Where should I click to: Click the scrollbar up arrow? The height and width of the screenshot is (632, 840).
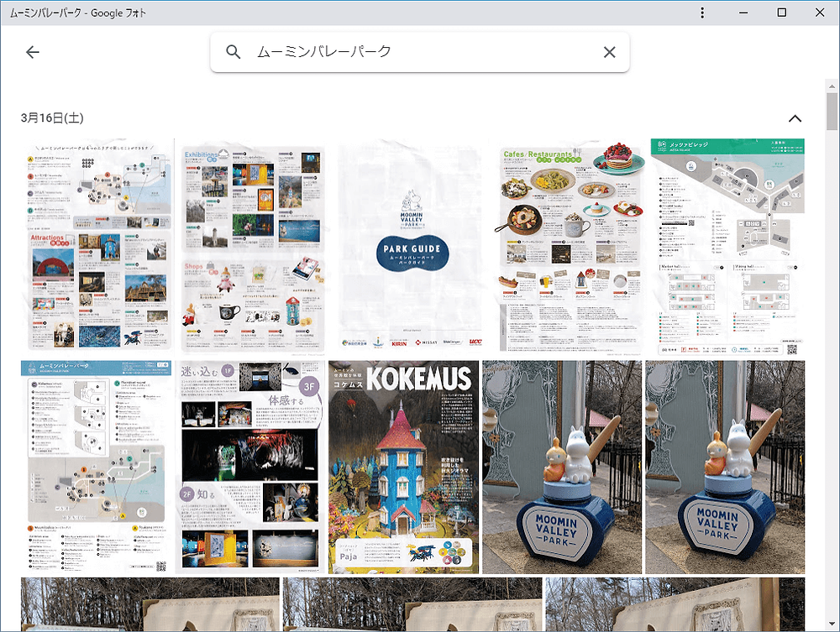click(x=832, y=86)
